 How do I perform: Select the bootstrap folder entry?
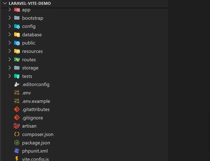(x=32, y=18)
